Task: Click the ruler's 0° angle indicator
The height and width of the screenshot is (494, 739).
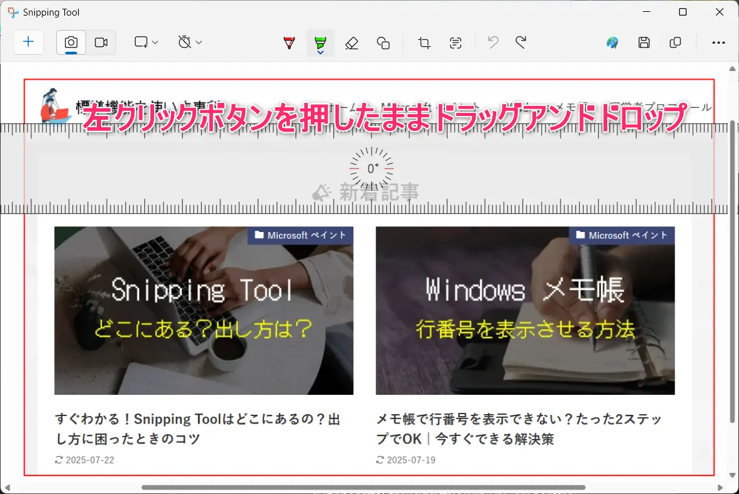Action: point(372,168)
